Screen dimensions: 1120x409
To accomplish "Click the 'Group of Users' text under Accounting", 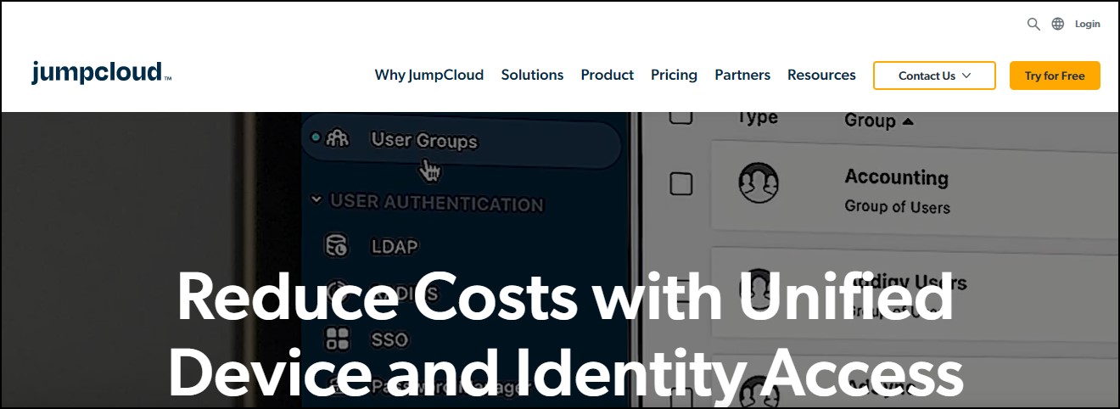I will (x=897, y=207).
